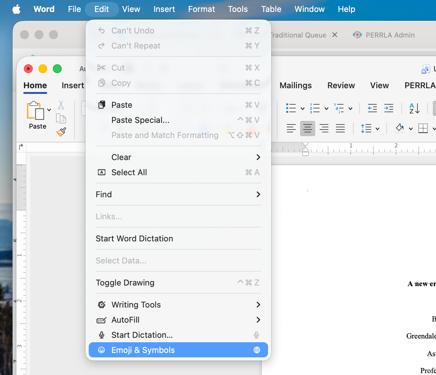Apply numbered list formatting
Image resolution: width=436 pixels, height=375 pixels.
315,108
